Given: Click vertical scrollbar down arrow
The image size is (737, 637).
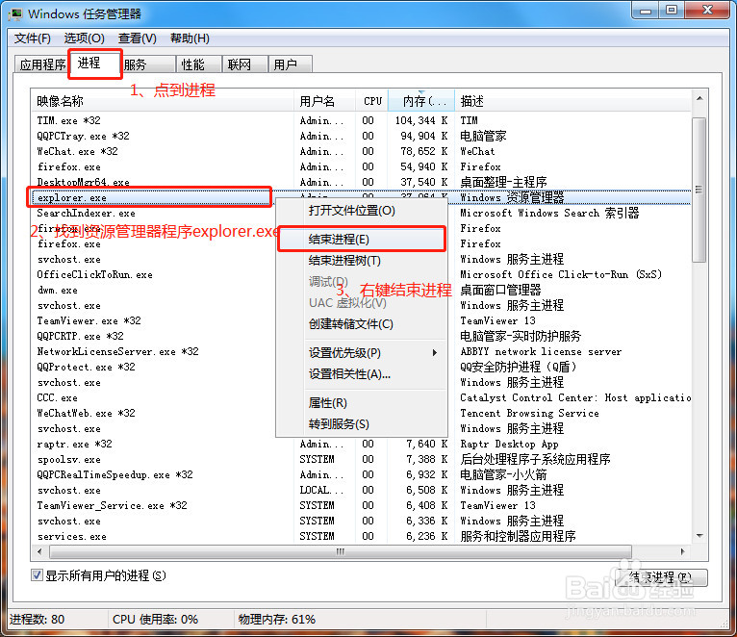Looking at the screenshot, I should [x=699, y=535].
